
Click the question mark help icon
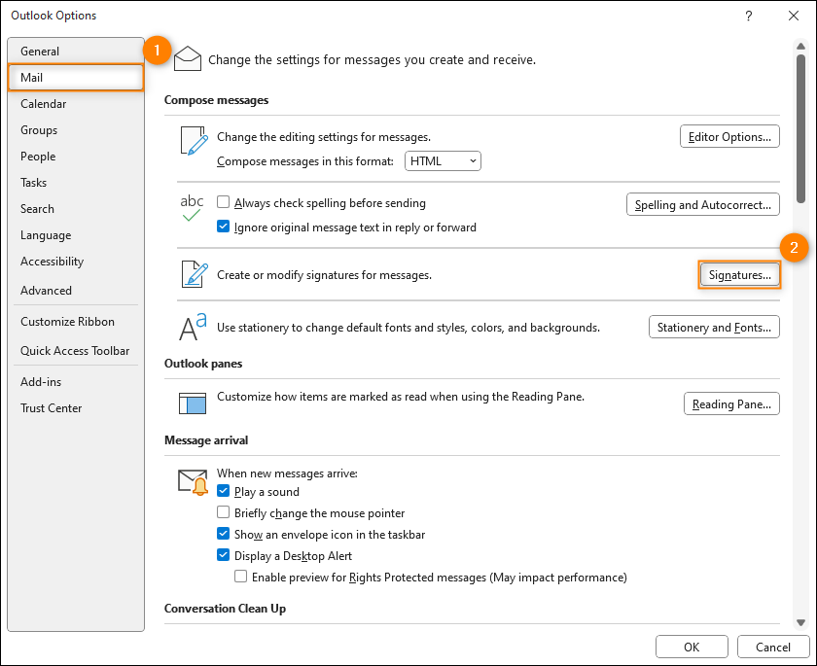pyautogui.click(x=748, y=16)
